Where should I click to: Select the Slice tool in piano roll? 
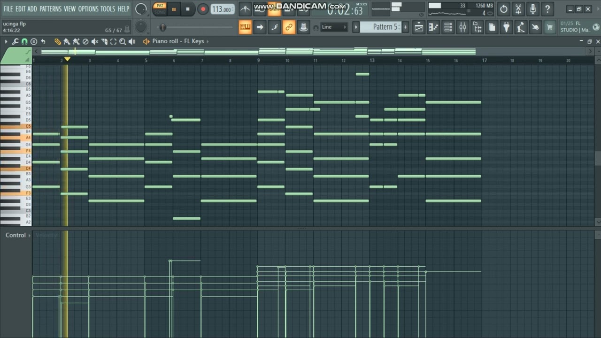(x=104, y=42)
